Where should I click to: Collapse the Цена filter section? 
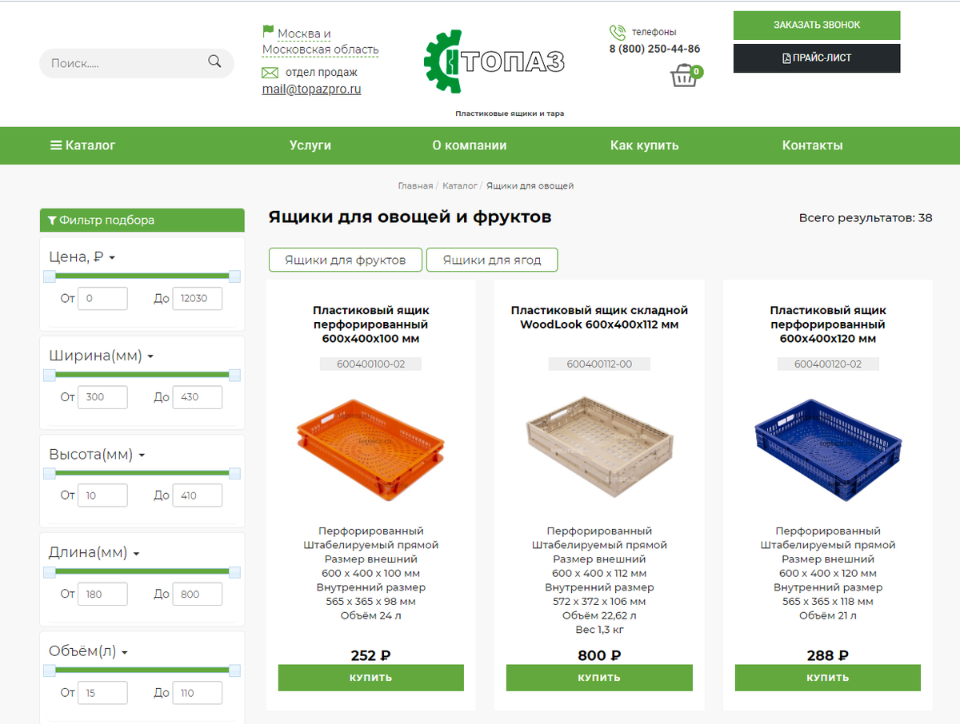(112, 258)
